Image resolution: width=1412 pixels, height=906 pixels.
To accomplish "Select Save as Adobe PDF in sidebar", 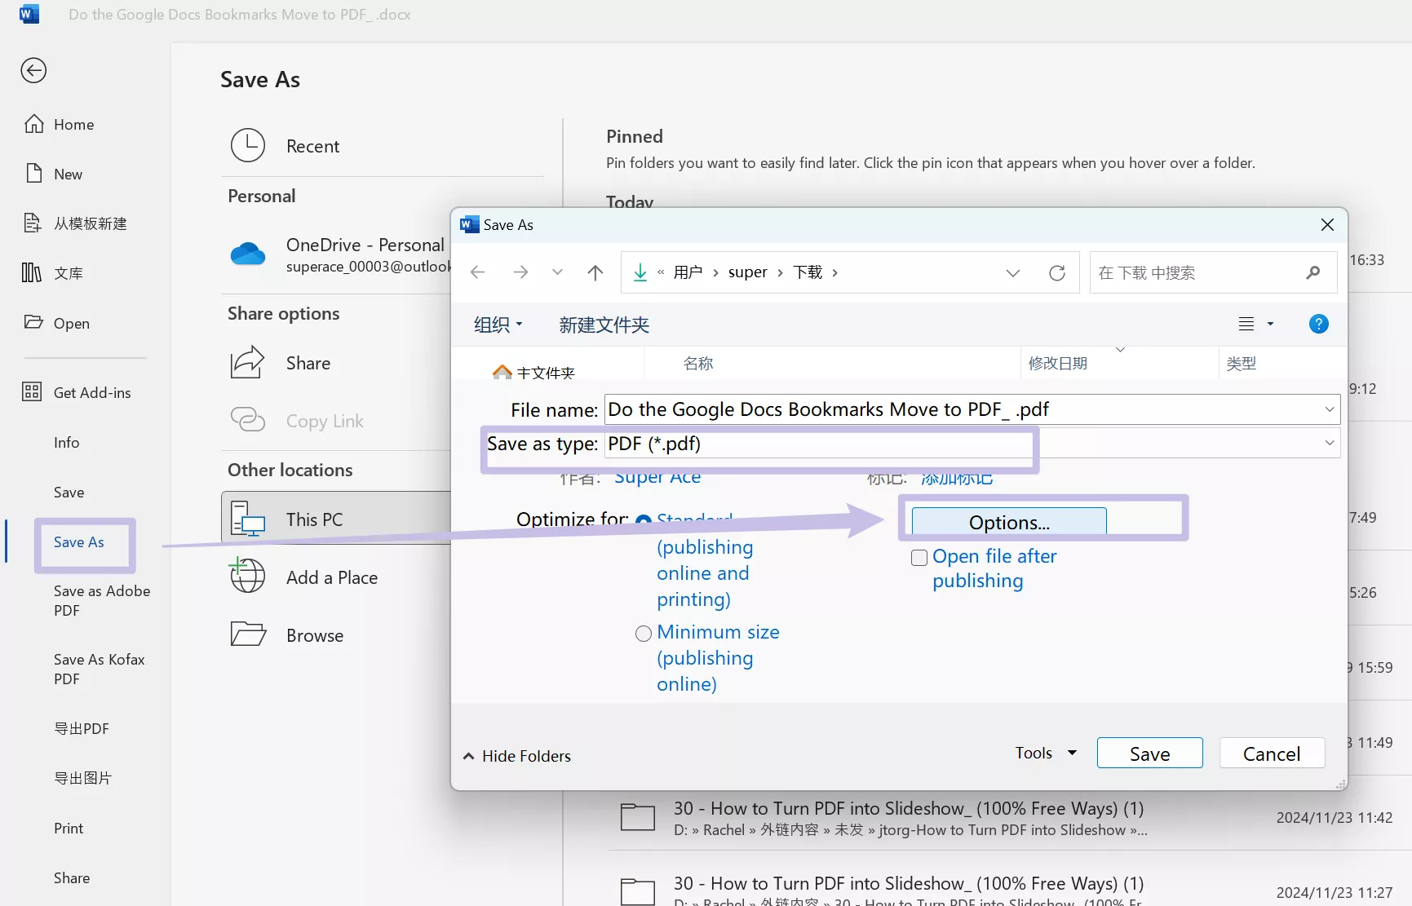I will coord(102,601).
